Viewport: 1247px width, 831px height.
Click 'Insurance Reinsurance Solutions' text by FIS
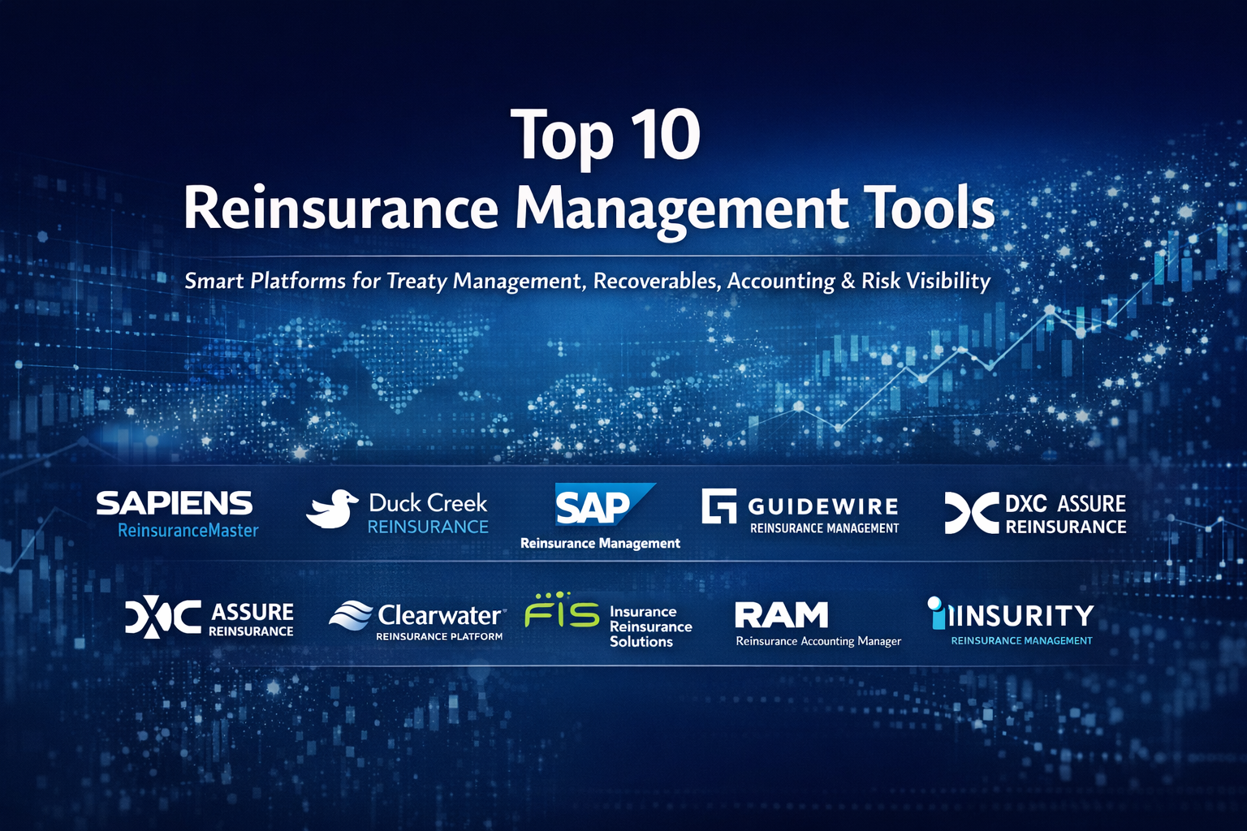coord(650,626)
